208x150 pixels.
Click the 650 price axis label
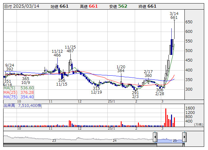point(189,22)
